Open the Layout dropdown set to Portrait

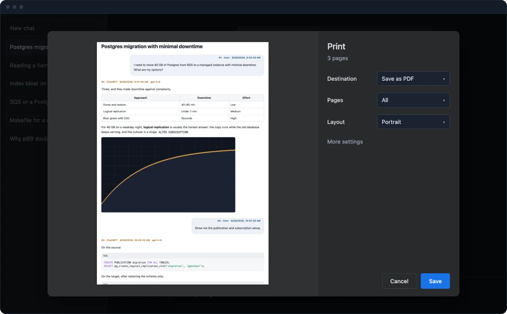(x=413, y=122)
